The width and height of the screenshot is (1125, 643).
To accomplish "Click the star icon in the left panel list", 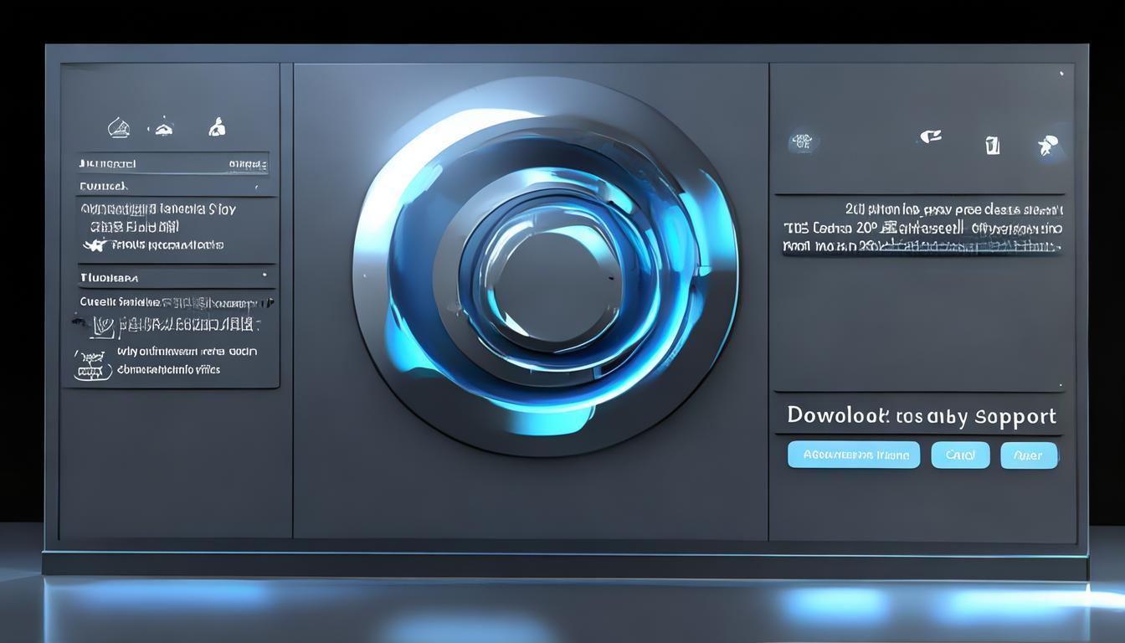I will [94, 244].
